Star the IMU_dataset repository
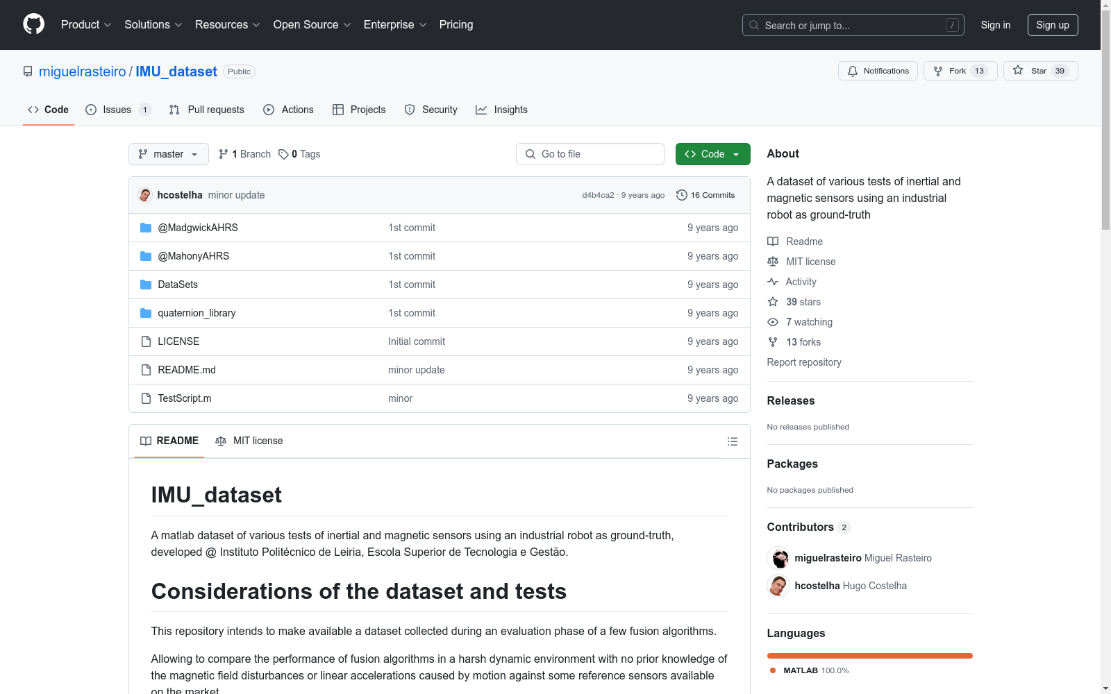1111x694 pixels. click(x=1039, y=71)
